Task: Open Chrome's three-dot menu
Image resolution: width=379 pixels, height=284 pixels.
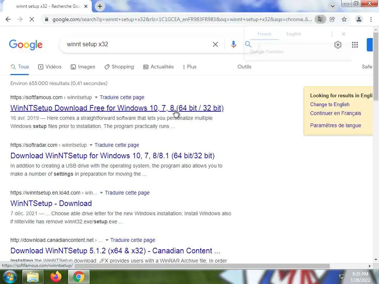Action: point(371,19)
